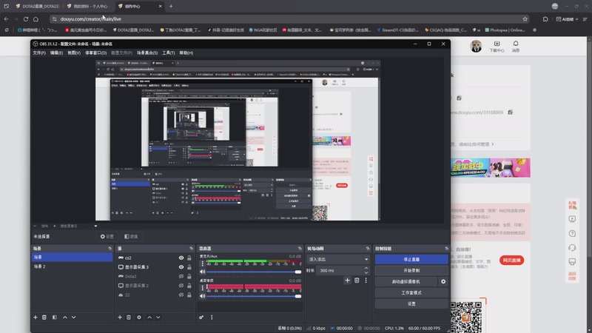
Task: Hide the cs2 source eye icon
Action: point(181,258)
